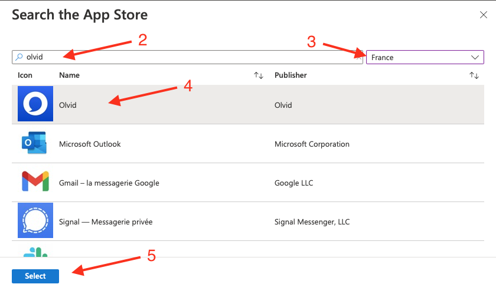Viewport: 496px width, 294px height.
Task: Choose Gmail – la messagerie Google row
Action: pos(247,183)
